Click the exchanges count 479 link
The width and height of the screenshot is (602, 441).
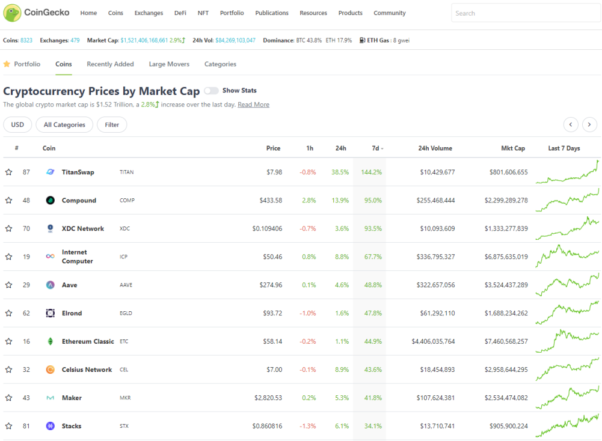point(75,40)
